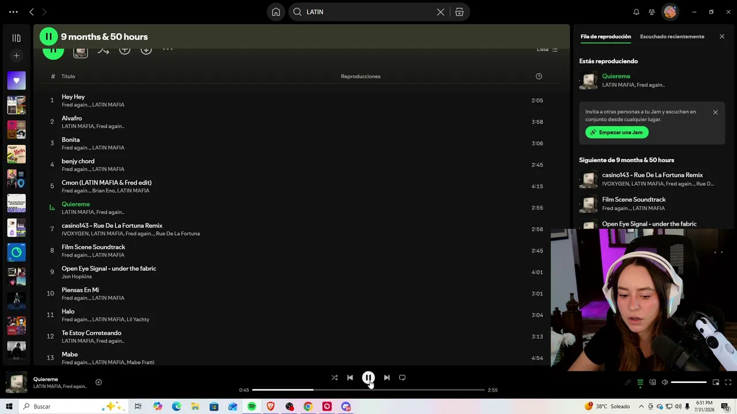The height and width of the screenshot is (414, 737).
Task: Skip to the previous track
Action: coord(350,378)
